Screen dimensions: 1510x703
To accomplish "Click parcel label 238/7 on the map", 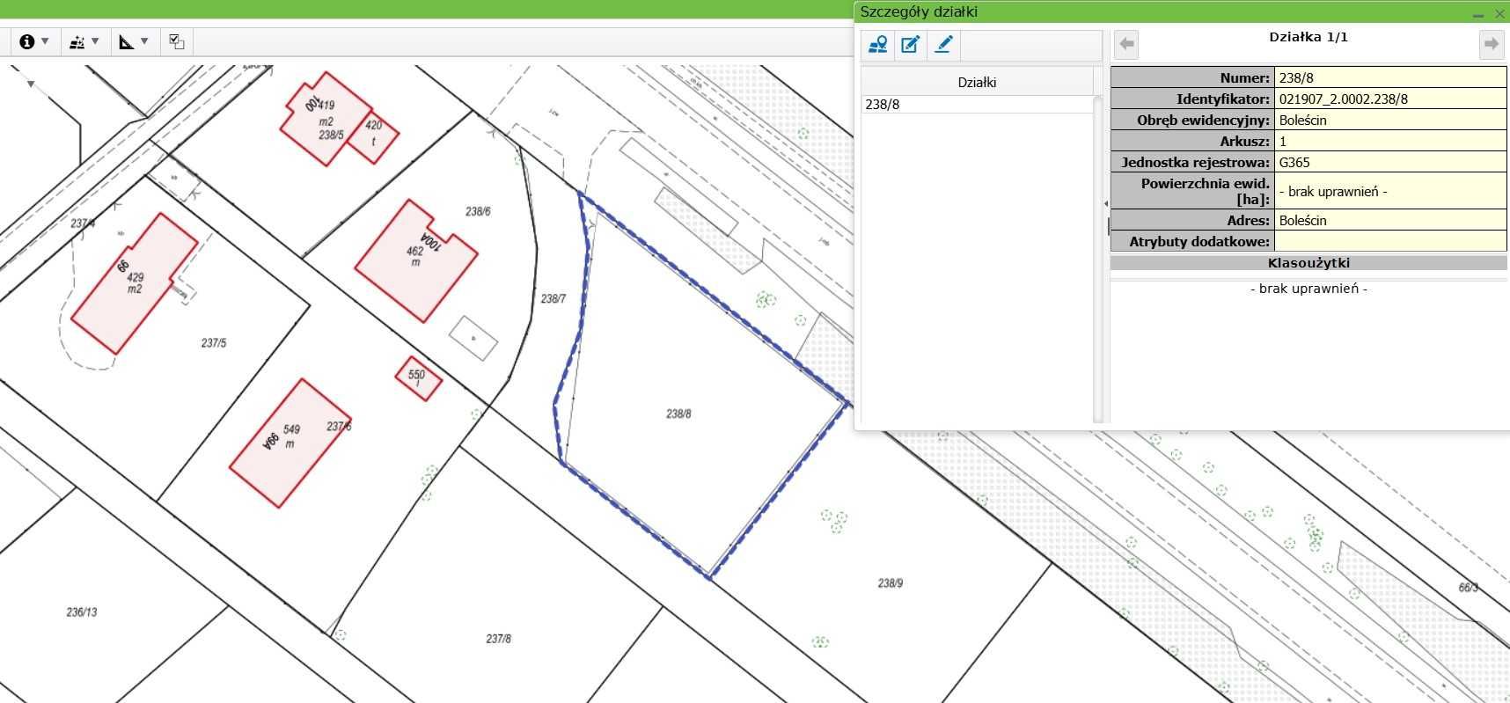I will (553, 298).
